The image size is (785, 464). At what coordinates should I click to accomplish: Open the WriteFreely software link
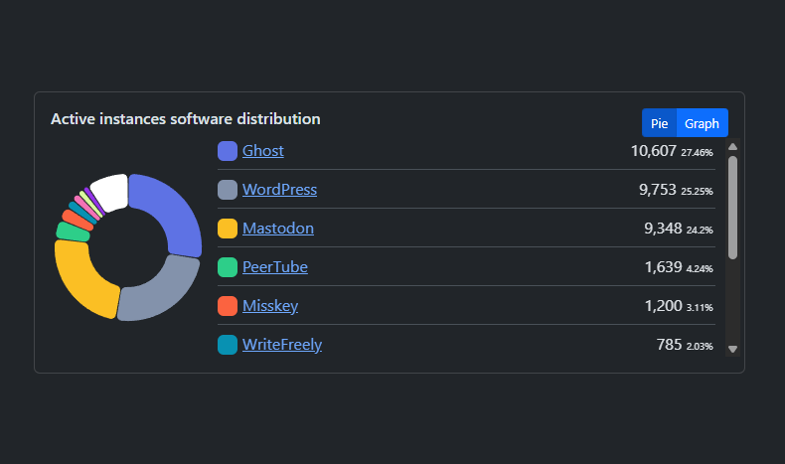coord(281,345)
